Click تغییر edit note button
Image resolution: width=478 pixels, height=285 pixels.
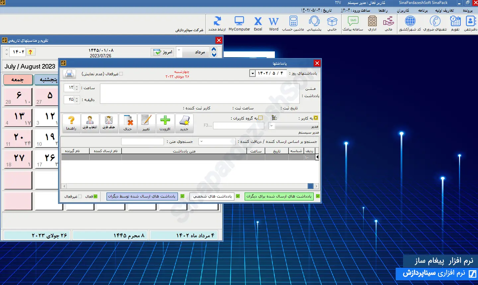tap(146, 123)
